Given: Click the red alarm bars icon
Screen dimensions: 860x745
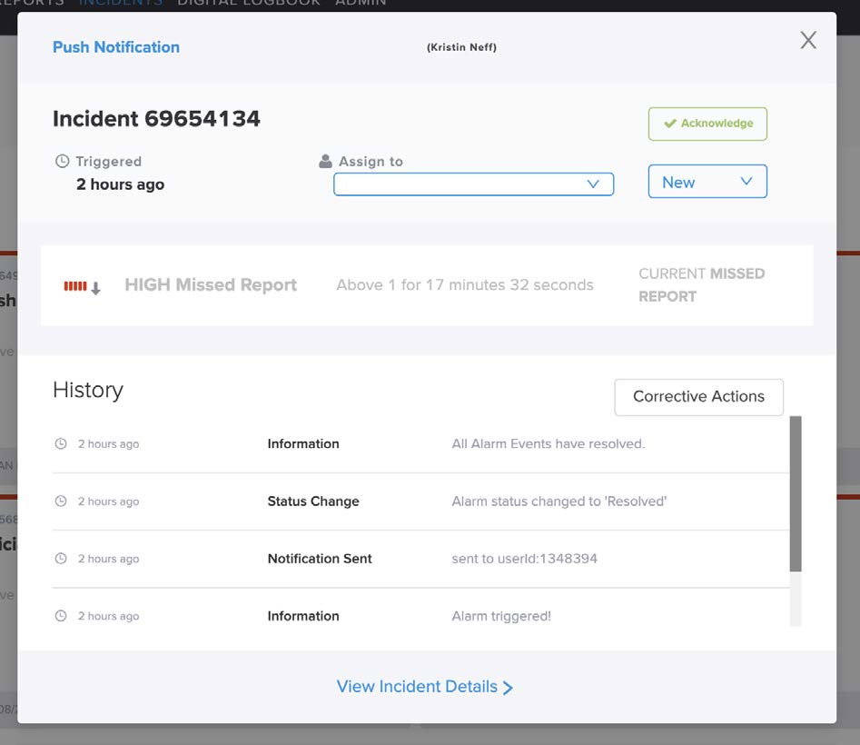Looking at the screenshot, I should click(x=74, y=286).
